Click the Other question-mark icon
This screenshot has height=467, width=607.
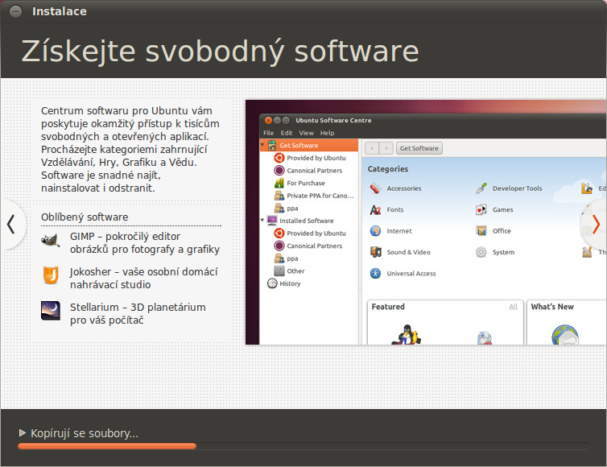(279, 271)
